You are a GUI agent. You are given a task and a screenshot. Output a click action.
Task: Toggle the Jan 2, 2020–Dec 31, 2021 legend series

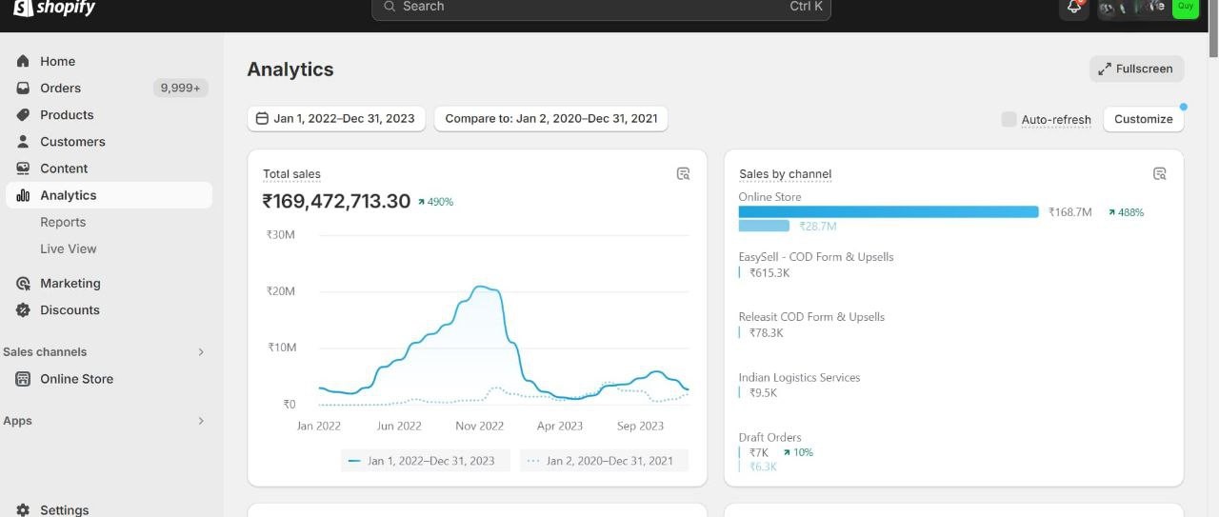click(603, 461)
